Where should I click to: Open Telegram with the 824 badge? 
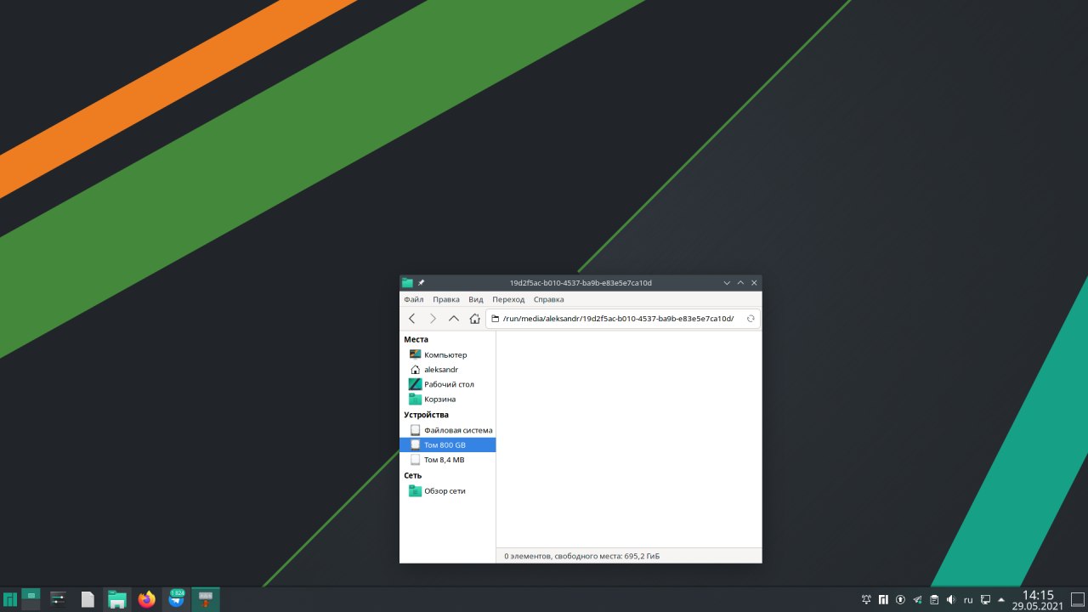click(177, 599)
